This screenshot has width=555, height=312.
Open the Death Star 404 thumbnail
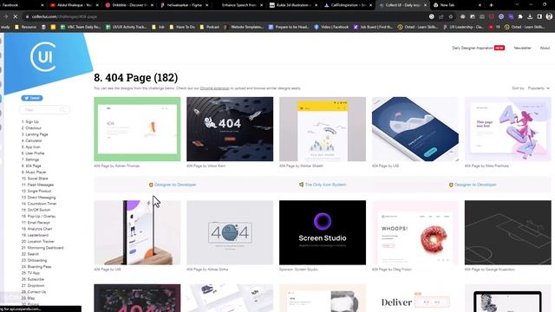pos(230,232)
